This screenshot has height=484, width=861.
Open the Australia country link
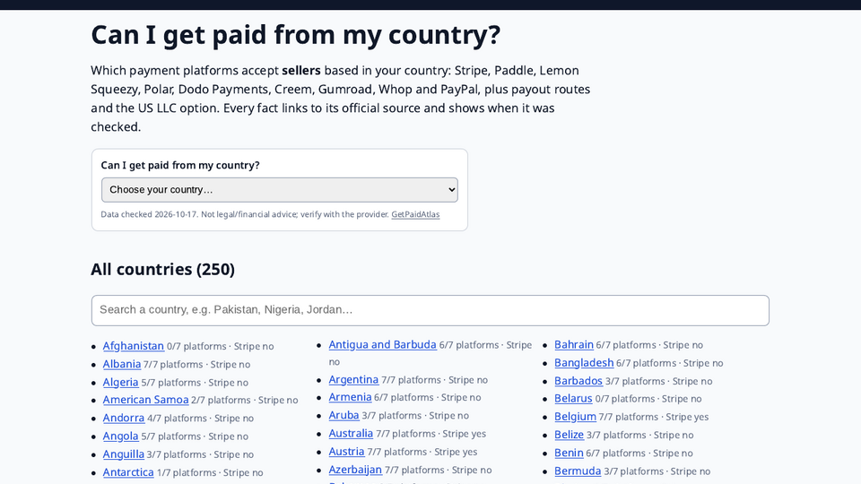click(x=351, y=434)
